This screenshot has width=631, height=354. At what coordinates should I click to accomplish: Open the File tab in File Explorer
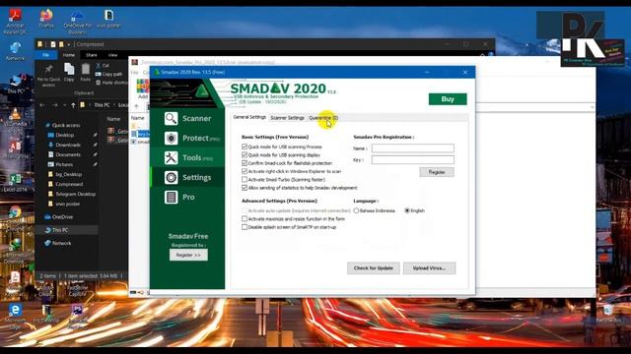[x=46, y=55]
